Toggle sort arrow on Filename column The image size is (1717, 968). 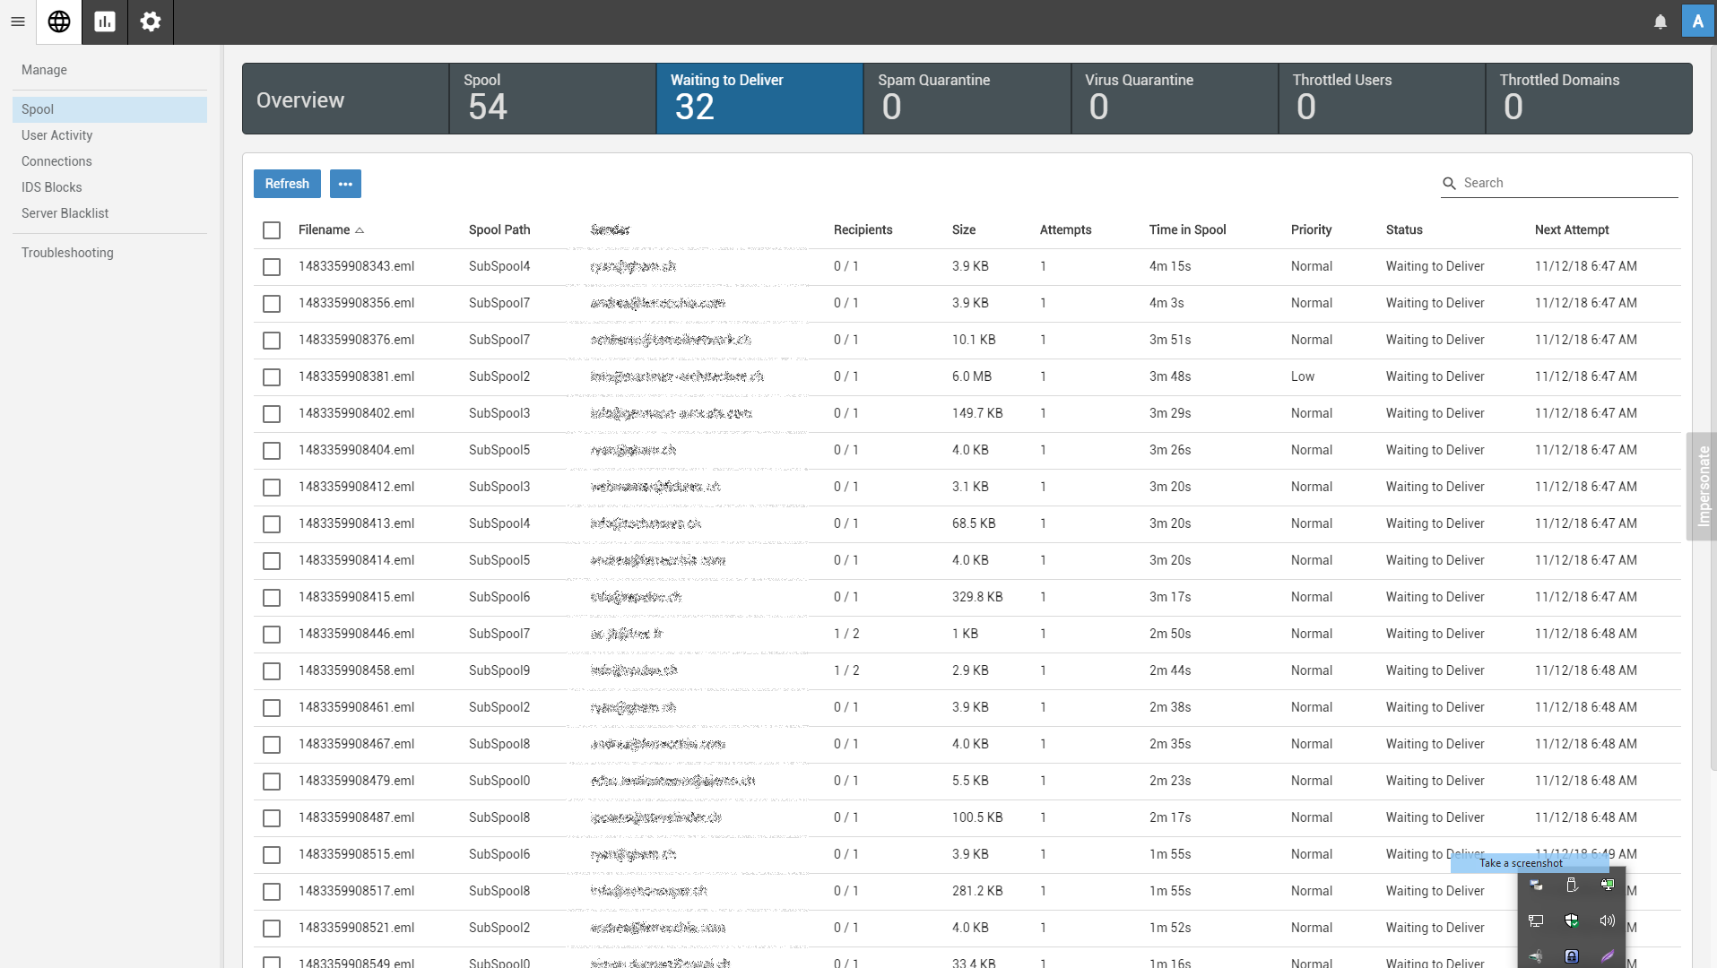360,230
